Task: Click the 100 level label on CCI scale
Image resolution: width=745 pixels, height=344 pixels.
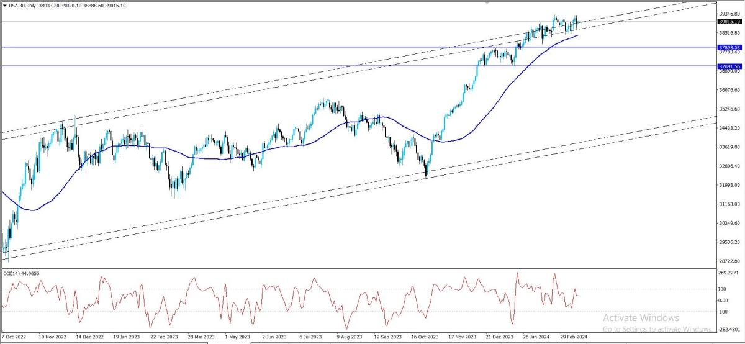Action: click(x=723, y=289)
